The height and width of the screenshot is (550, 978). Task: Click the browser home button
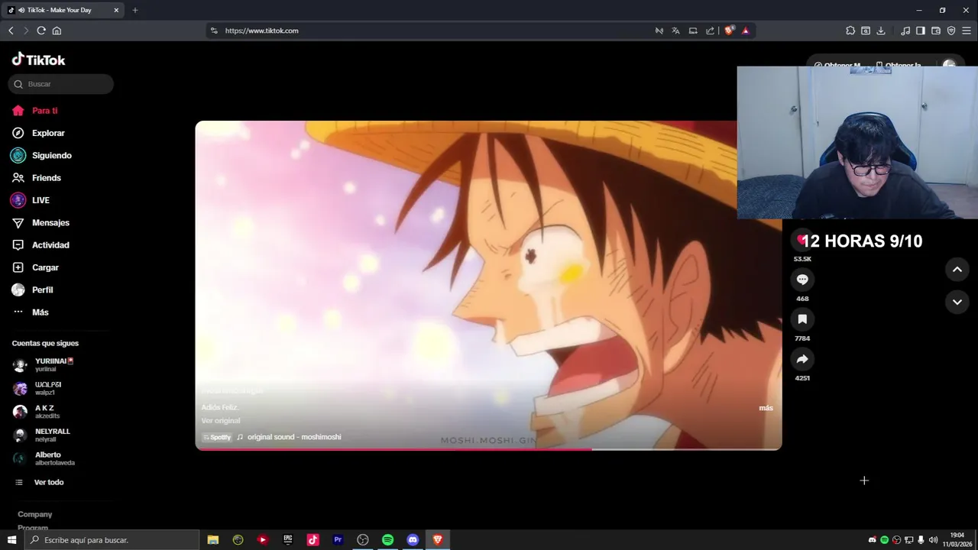click(57, 31)
